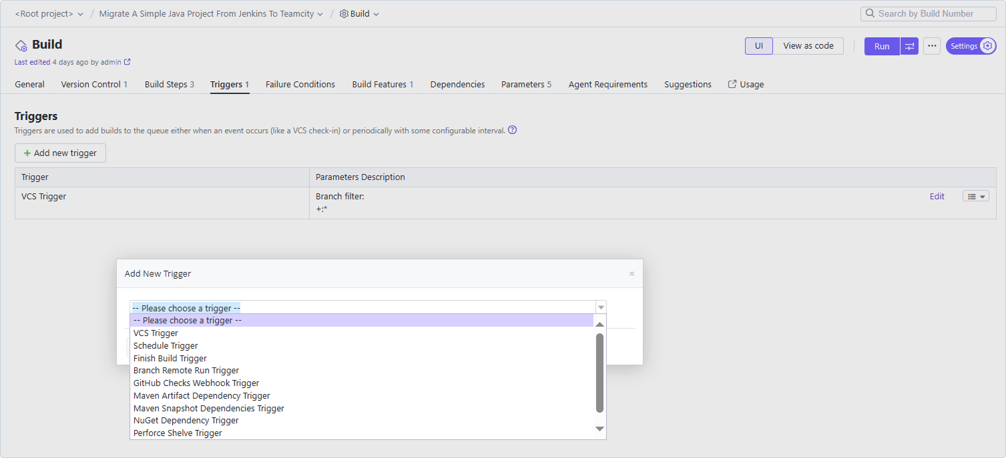The image size is (1006, 458).
Task: Click the Settings gear icon
Action: click(987, 46)
